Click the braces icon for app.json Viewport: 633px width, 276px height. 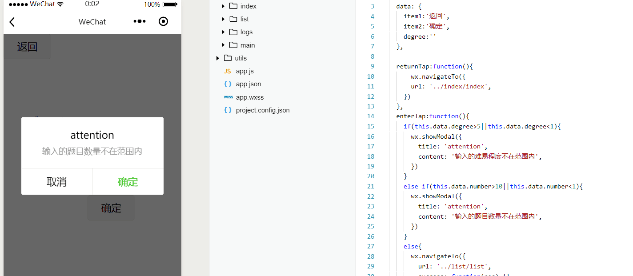(228, 84)
